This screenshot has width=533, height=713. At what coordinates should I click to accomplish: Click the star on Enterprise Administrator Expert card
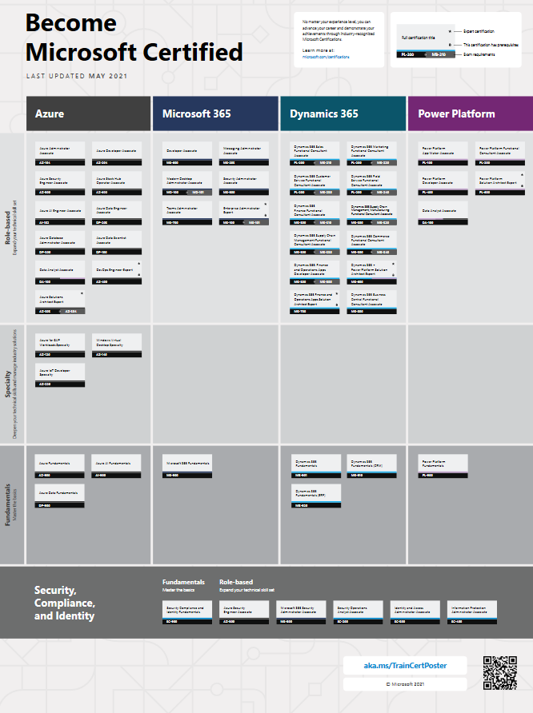266,204
